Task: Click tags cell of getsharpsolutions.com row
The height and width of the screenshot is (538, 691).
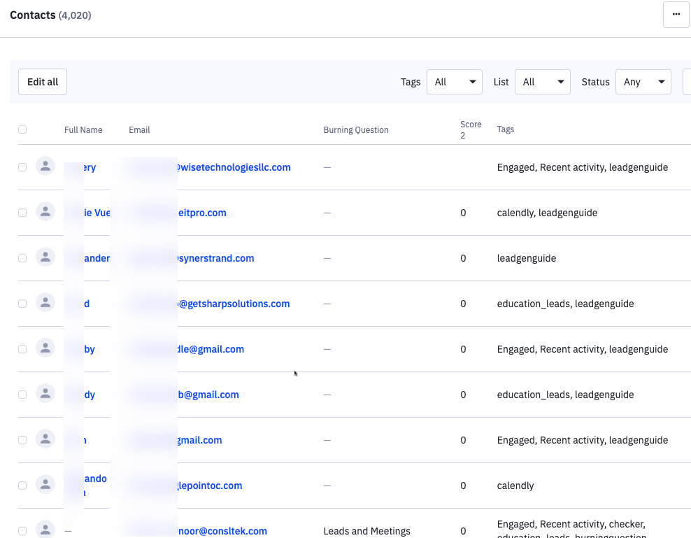Action: [565, 304]
